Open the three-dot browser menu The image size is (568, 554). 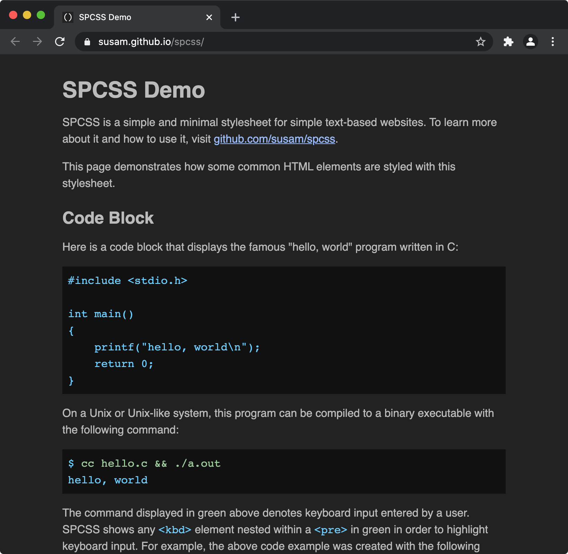click(552, 42)
